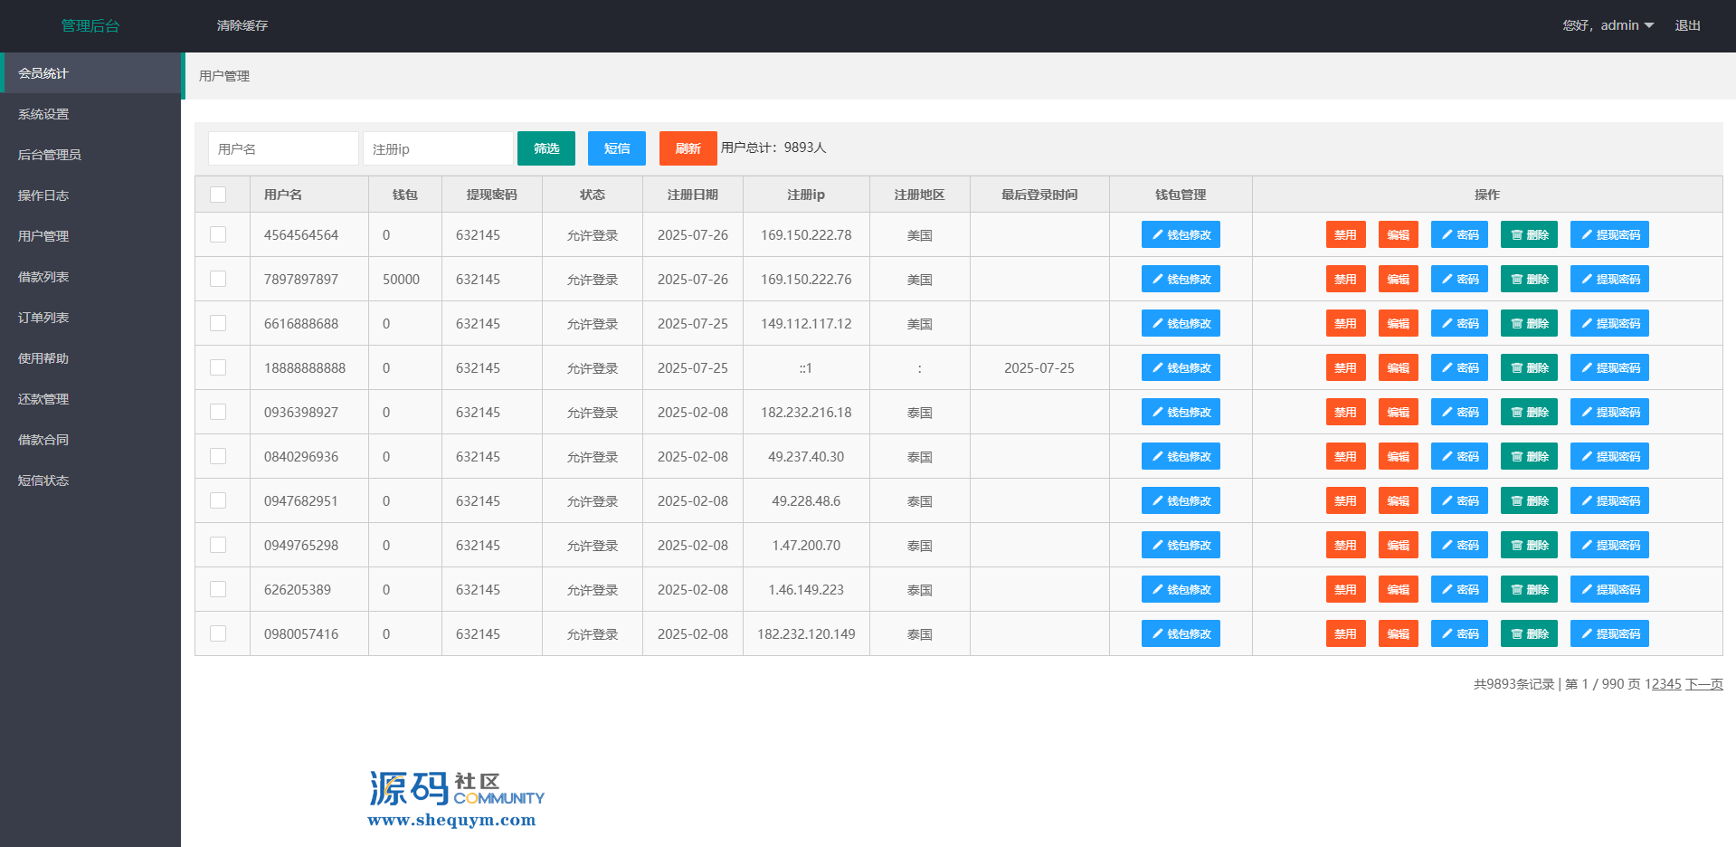
Task: Expand the admin account dropdown arrow
Action: (1649, 25)
